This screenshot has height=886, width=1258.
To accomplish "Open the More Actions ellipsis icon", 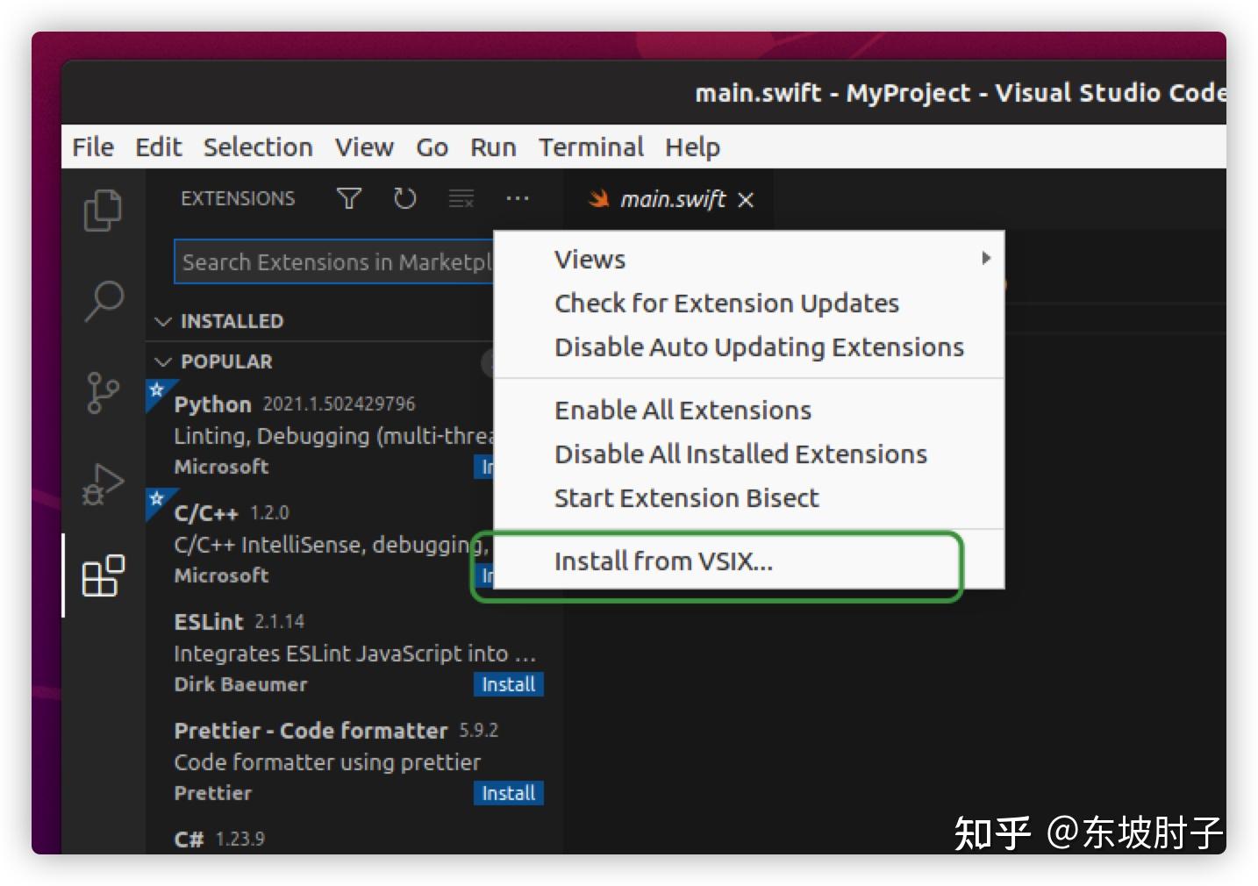I will [517, 198].
